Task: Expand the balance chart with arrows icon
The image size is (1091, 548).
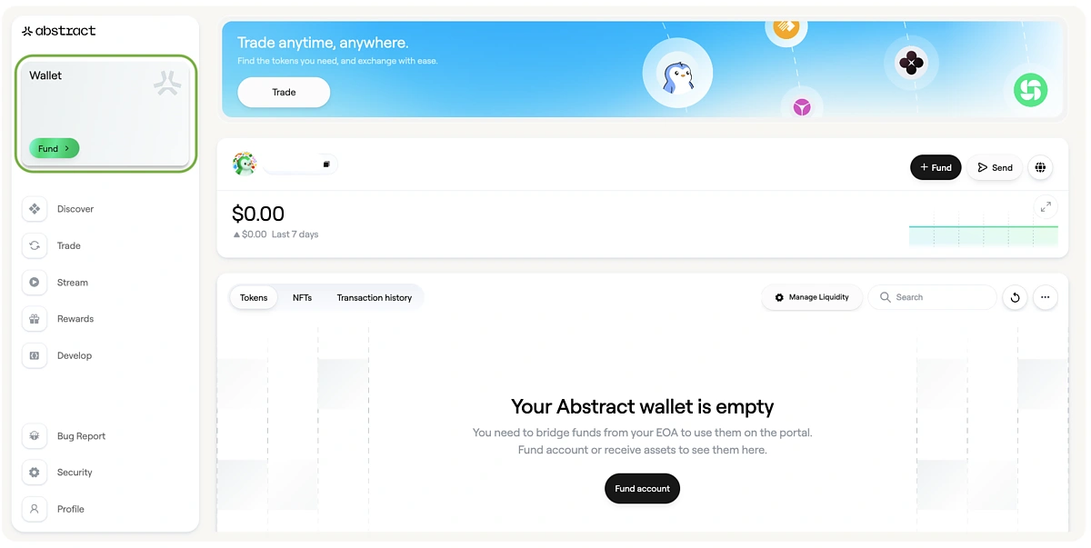Action: tap(1046, 207)
